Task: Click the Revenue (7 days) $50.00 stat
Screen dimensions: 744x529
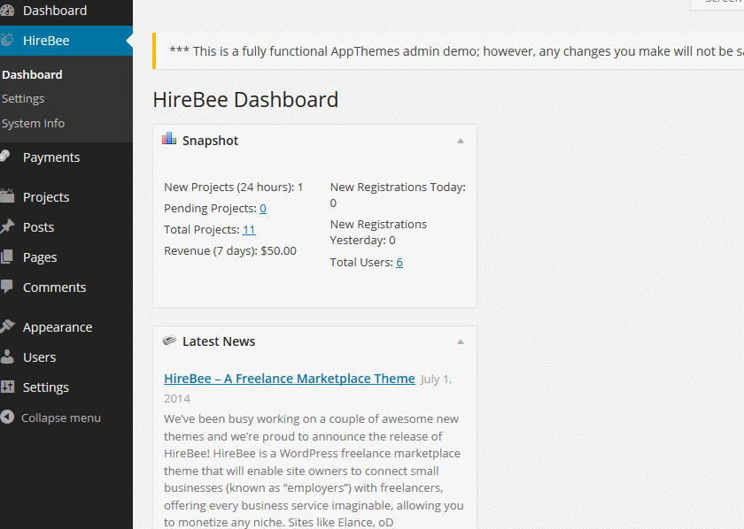Action: pos(230,250)
